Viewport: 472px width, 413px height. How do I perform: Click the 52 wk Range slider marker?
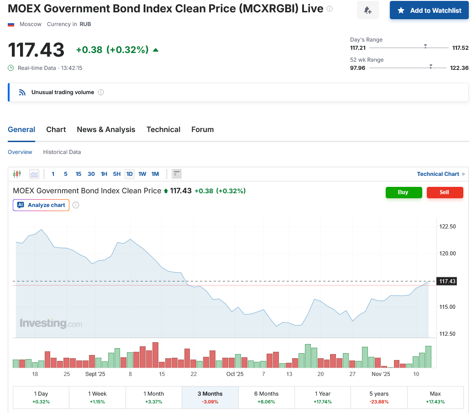(431, 66)
